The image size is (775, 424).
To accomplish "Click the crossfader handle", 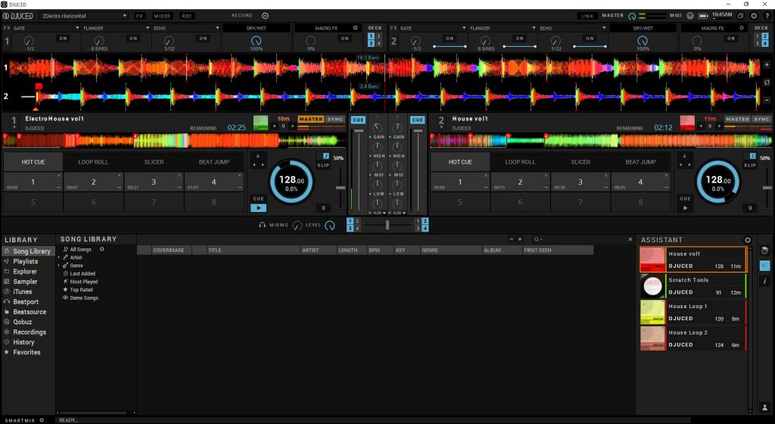I will coord(387,225).
